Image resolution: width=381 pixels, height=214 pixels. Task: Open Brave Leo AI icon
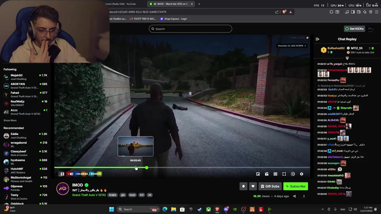click(365, 12)
